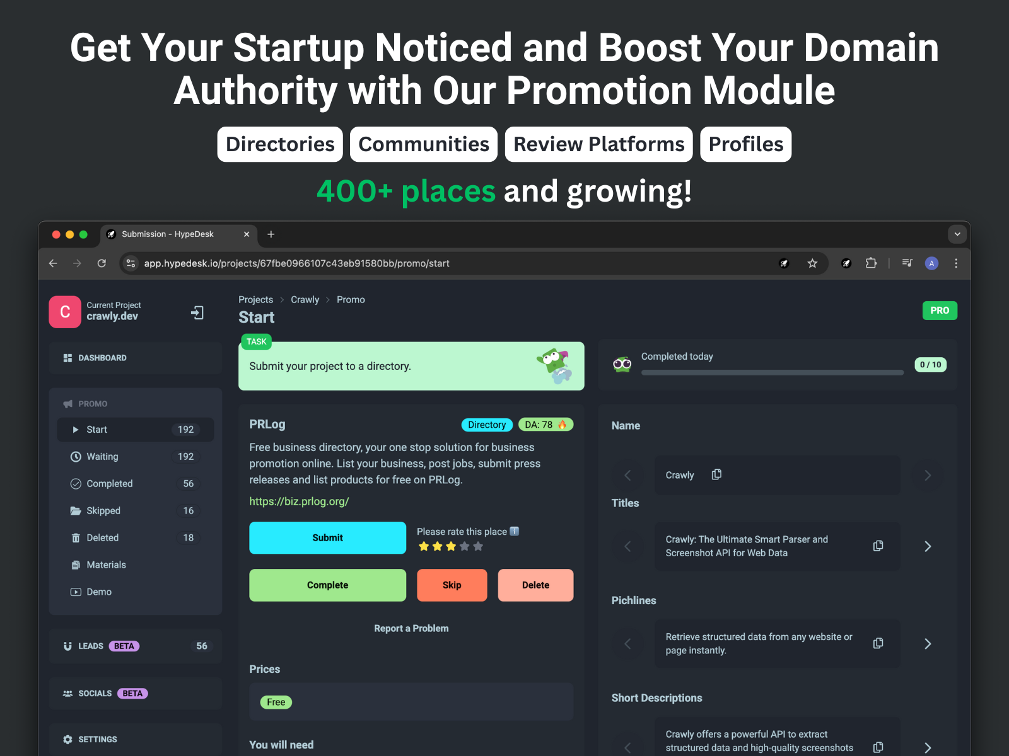Reload the page in the browser

(x=102, y=263)
